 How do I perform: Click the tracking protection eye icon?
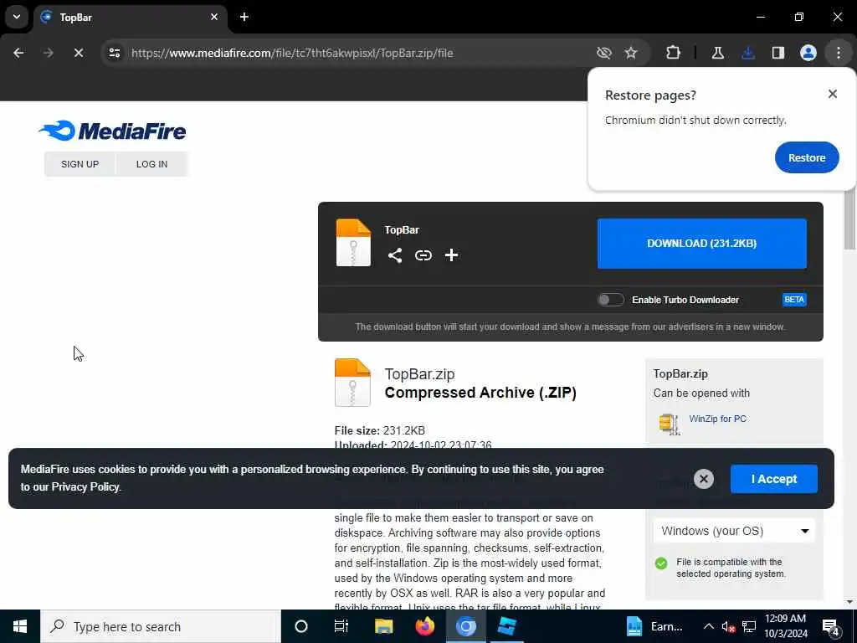click(604, 53)
